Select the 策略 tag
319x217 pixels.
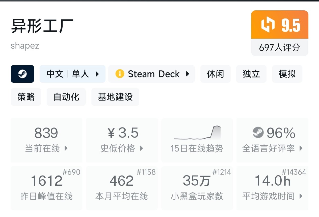[26, 97]
